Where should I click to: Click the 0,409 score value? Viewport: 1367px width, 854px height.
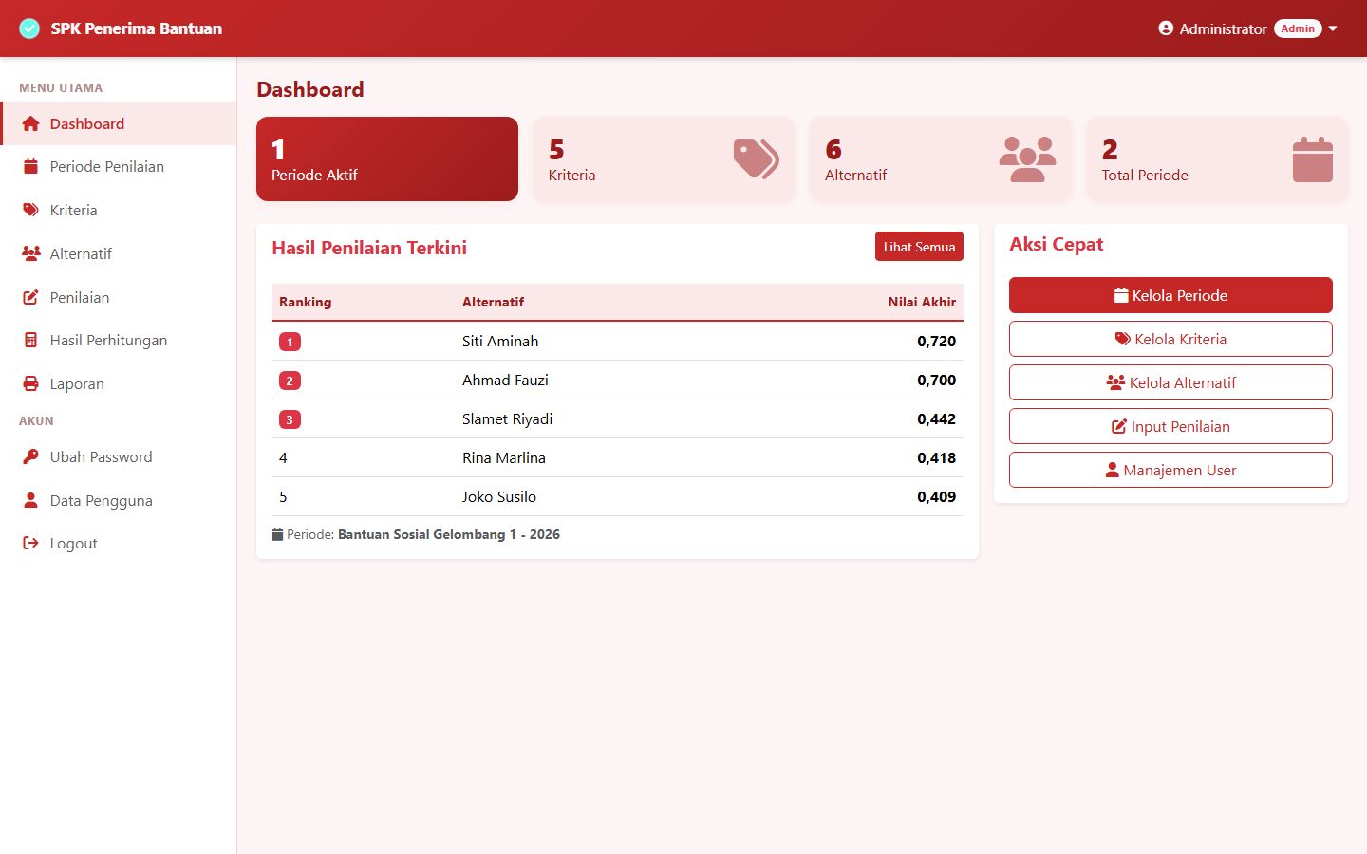936,496
